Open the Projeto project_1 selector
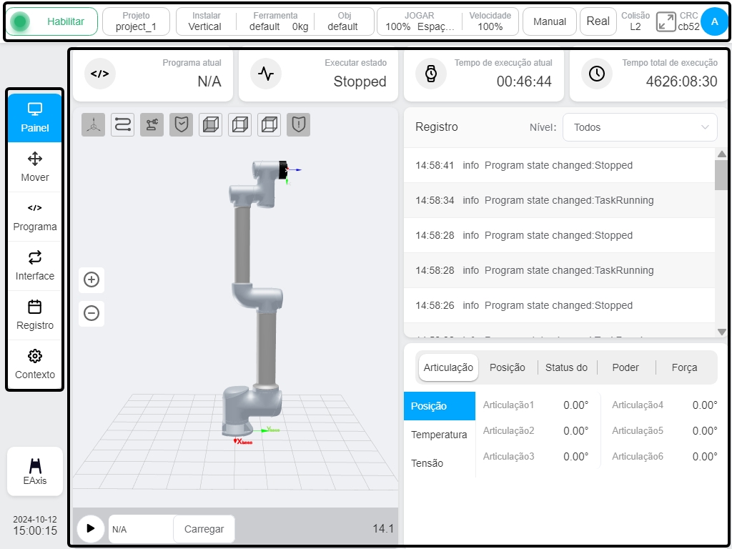The height and width of the screenshot is (549, 732). pyautogui.click(x=136, y=21)
